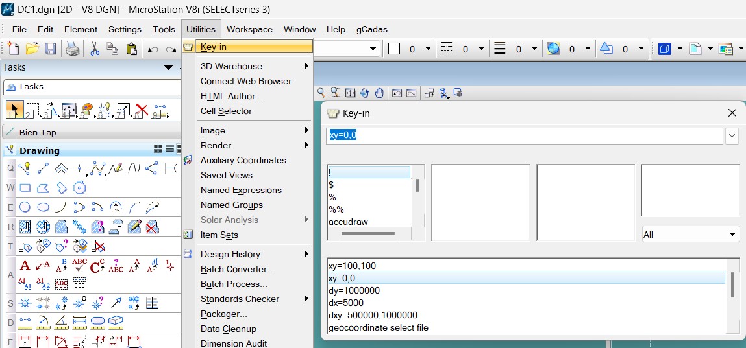
Task: Switch Drawing tasks to list layout
Action: pyautogui.click(x=169, y=150)
